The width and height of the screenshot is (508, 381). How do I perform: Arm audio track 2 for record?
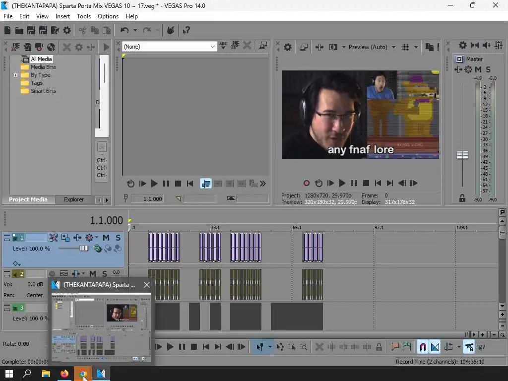pyautogui.click(x=52, y=274)
